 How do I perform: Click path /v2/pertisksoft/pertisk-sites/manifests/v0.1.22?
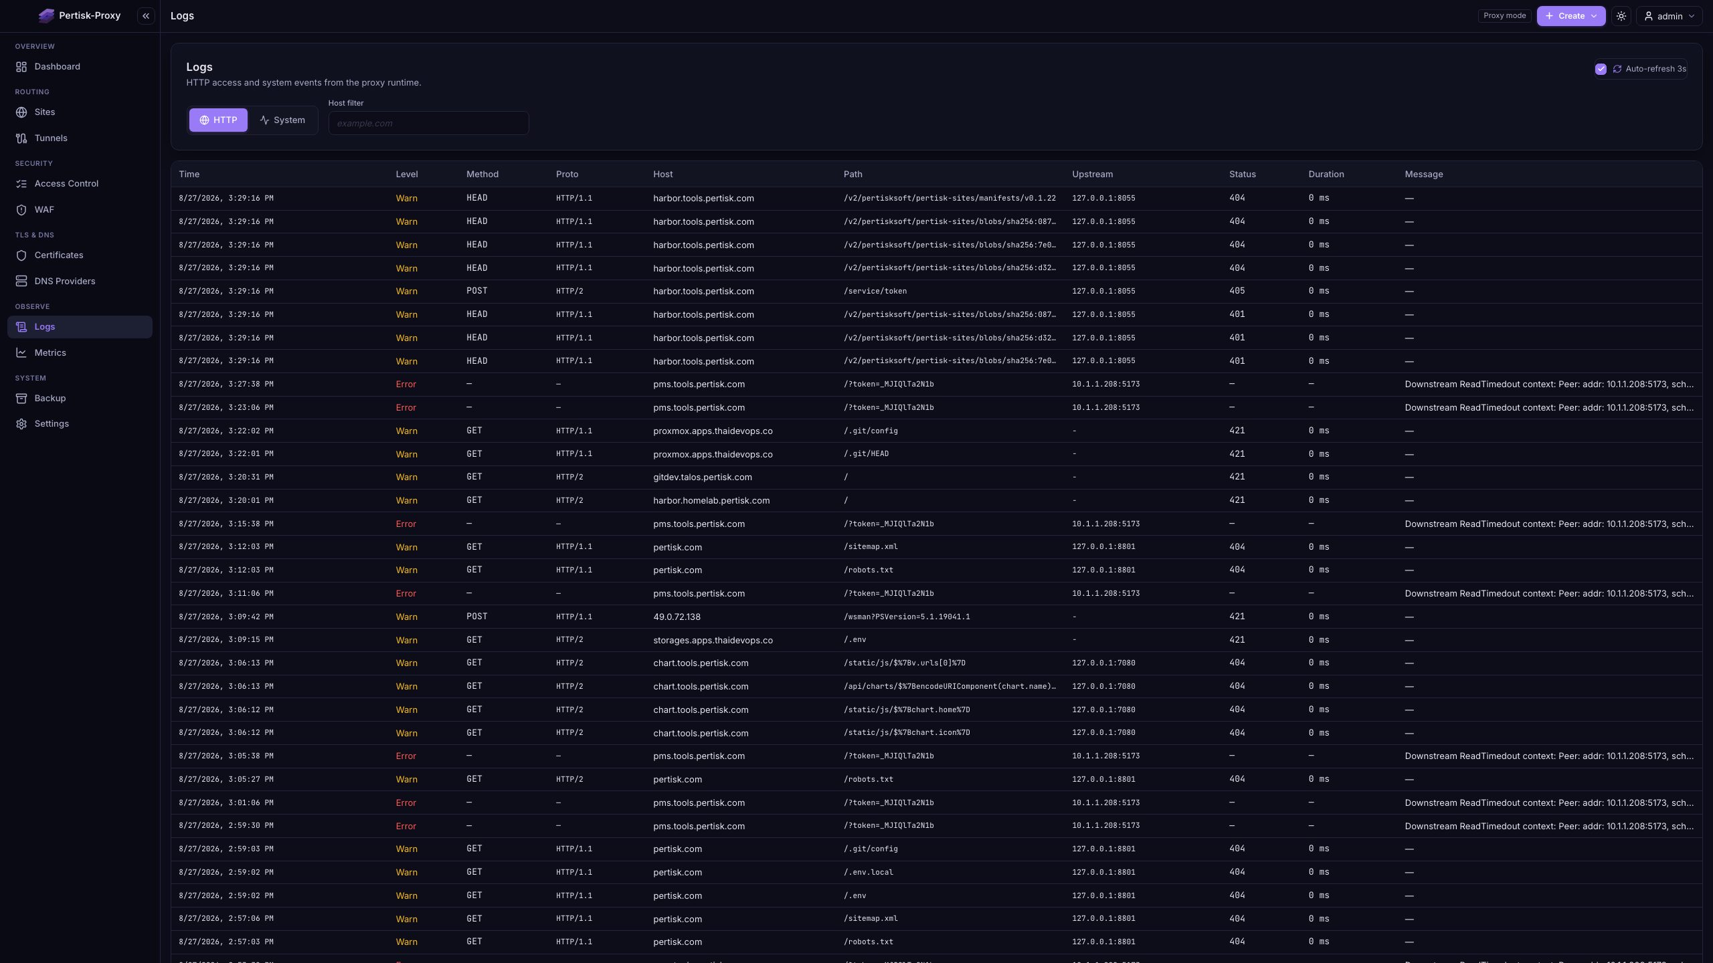pyautogui.click(x=950, y=199)
